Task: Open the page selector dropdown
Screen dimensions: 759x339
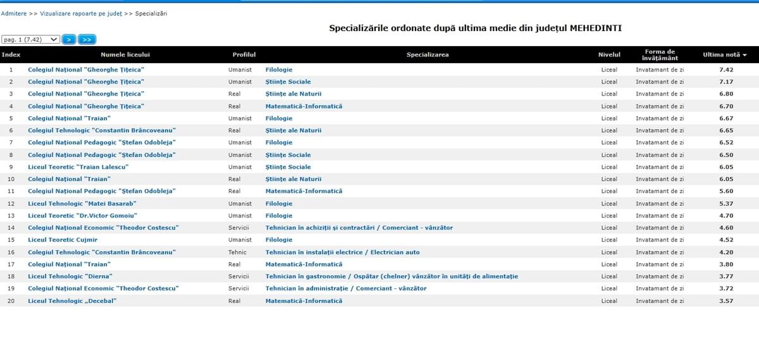Action: click(31, 39)
